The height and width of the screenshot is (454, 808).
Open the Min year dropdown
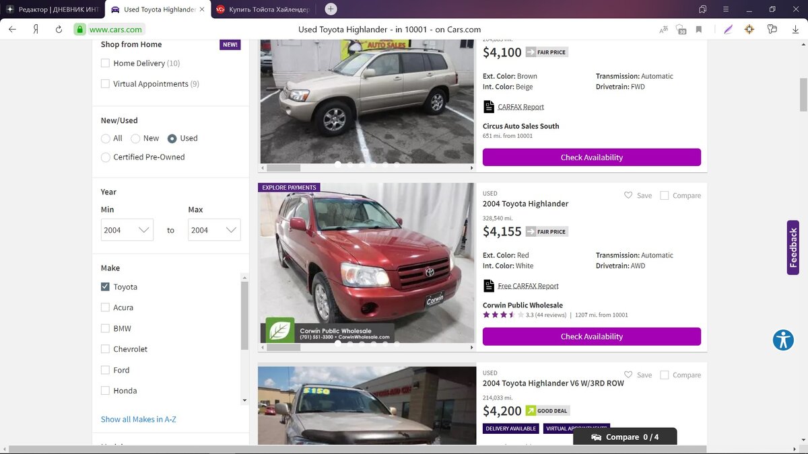click(x=127, y=230)
